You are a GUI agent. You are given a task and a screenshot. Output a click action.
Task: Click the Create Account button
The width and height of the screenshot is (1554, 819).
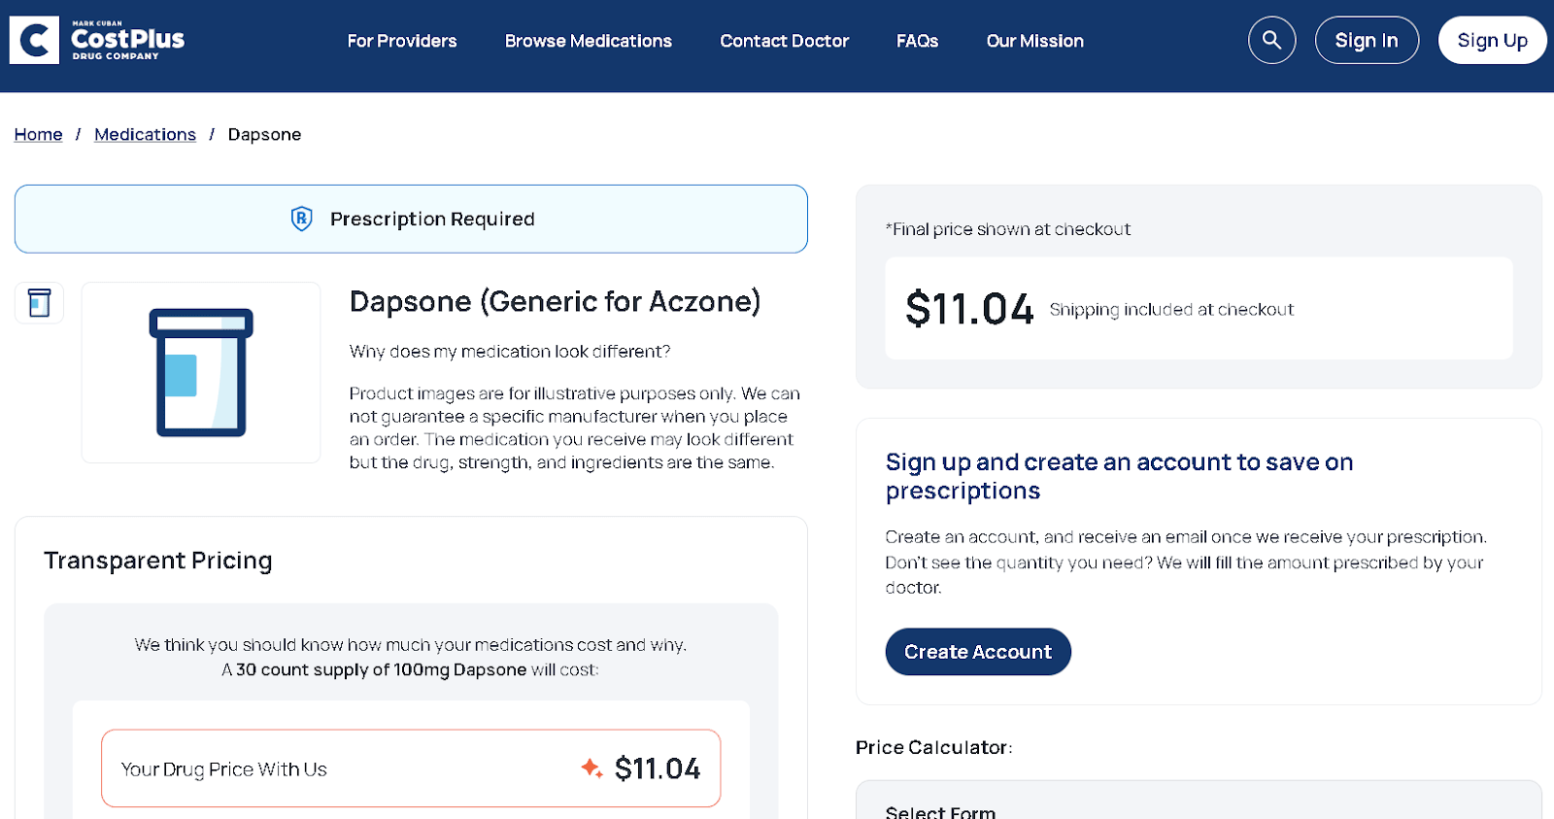(x=978, y=652)
